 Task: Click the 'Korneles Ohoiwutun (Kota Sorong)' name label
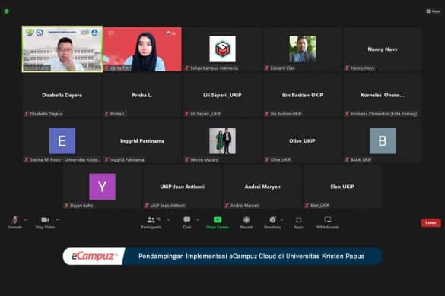pos(383,114)
